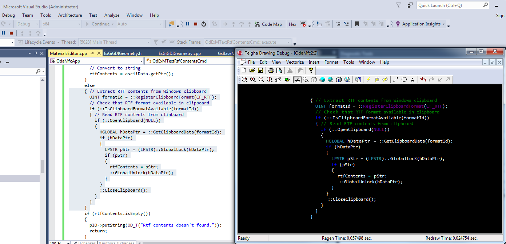
Task: Click the left panel vertical scrollbar
Action: (x=43, y=165)
